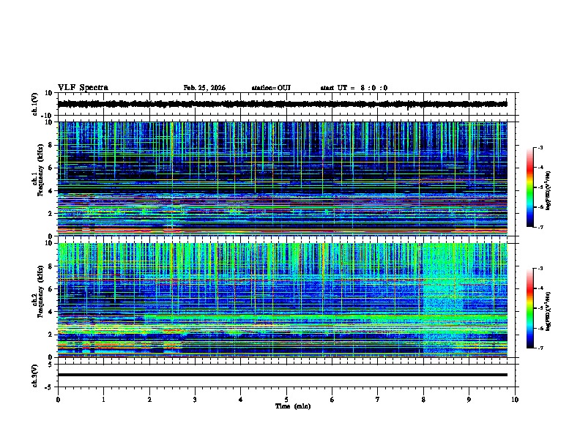Click time axis tick label "7"

[x=378, y=400]
